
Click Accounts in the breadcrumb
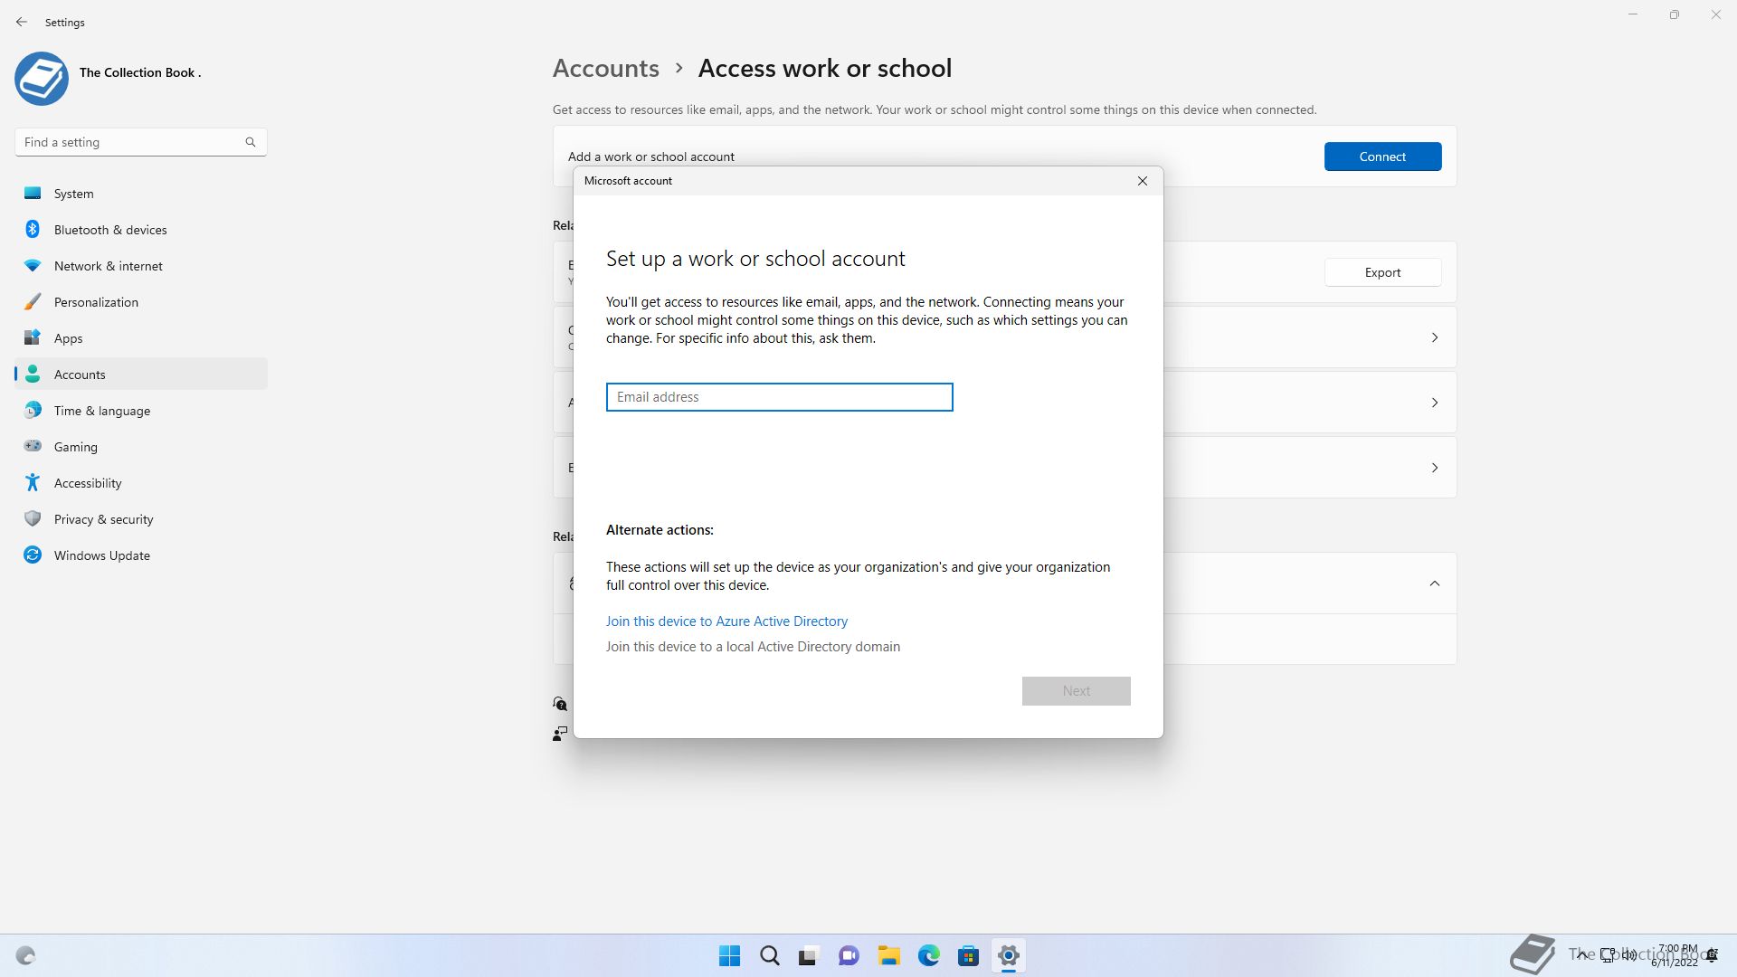tap(605, 69)
